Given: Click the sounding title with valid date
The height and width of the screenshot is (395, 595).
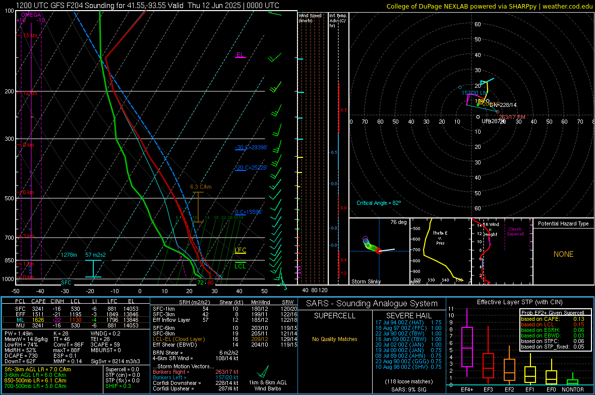Looking at the screenshot, I should tap(148, 6).
